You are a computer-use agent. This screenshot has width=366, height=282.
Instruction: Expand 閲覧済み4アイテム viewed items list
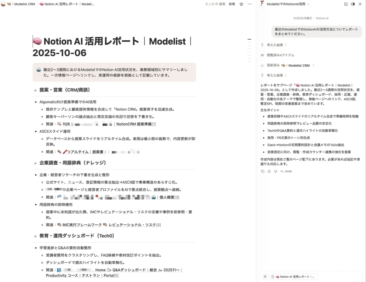(280, 55)
